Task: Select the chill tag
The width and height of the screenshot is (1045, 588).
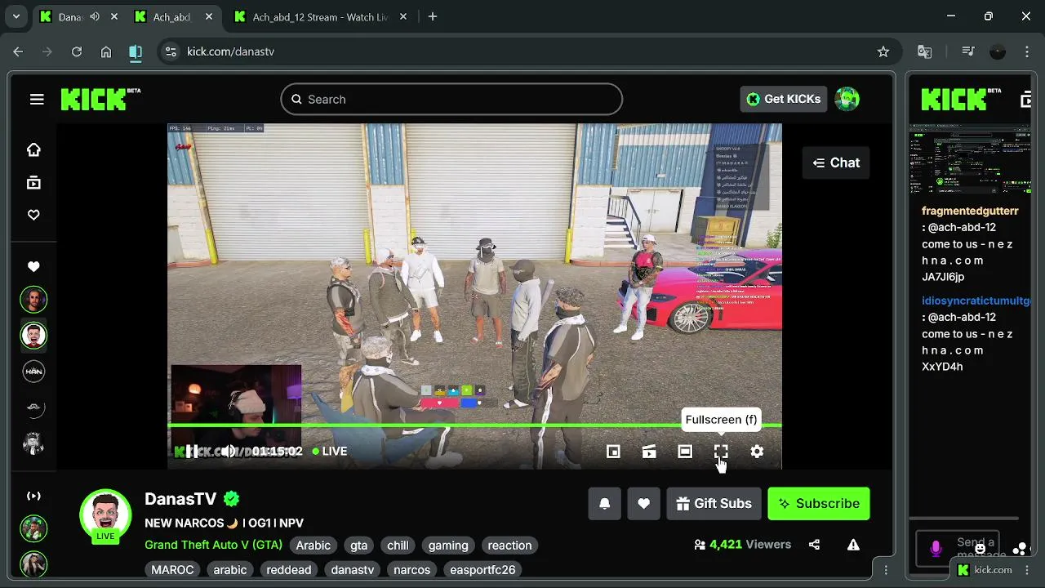Action: (x=398, y=546)
